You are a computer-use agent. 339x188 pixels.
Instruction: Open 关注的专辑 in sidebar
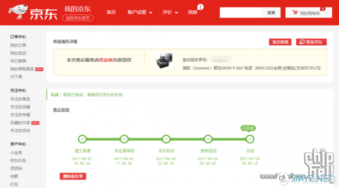coord(20,115)
